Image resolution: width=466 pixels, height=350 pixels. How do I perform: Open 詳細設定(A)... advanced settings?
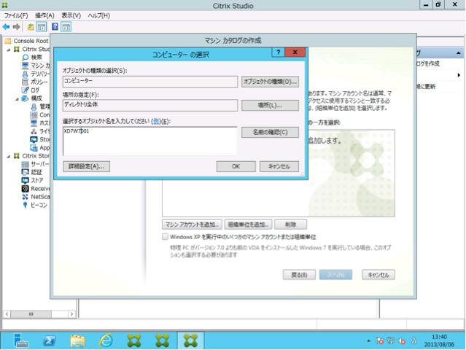point(87,166)
